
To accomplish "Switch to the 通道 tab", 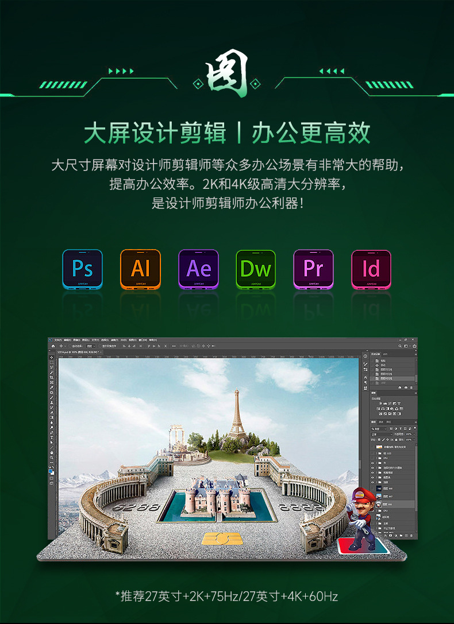I will 380,422.
